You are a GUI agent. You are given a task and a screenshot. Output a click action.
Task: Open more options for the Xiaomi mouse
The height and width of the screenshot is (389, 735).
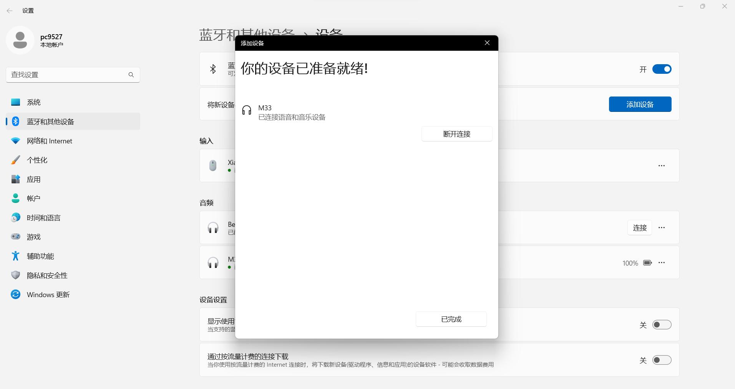click(x=662, y=166)
